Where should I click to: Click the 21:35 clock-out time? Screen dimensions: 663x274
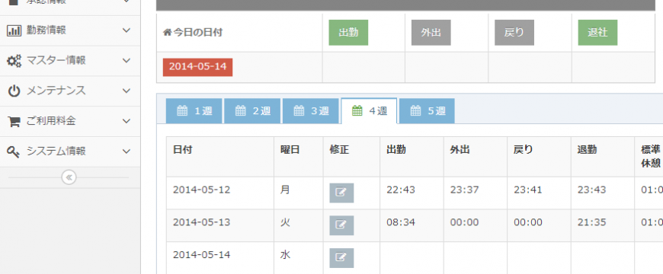[592, 222]
